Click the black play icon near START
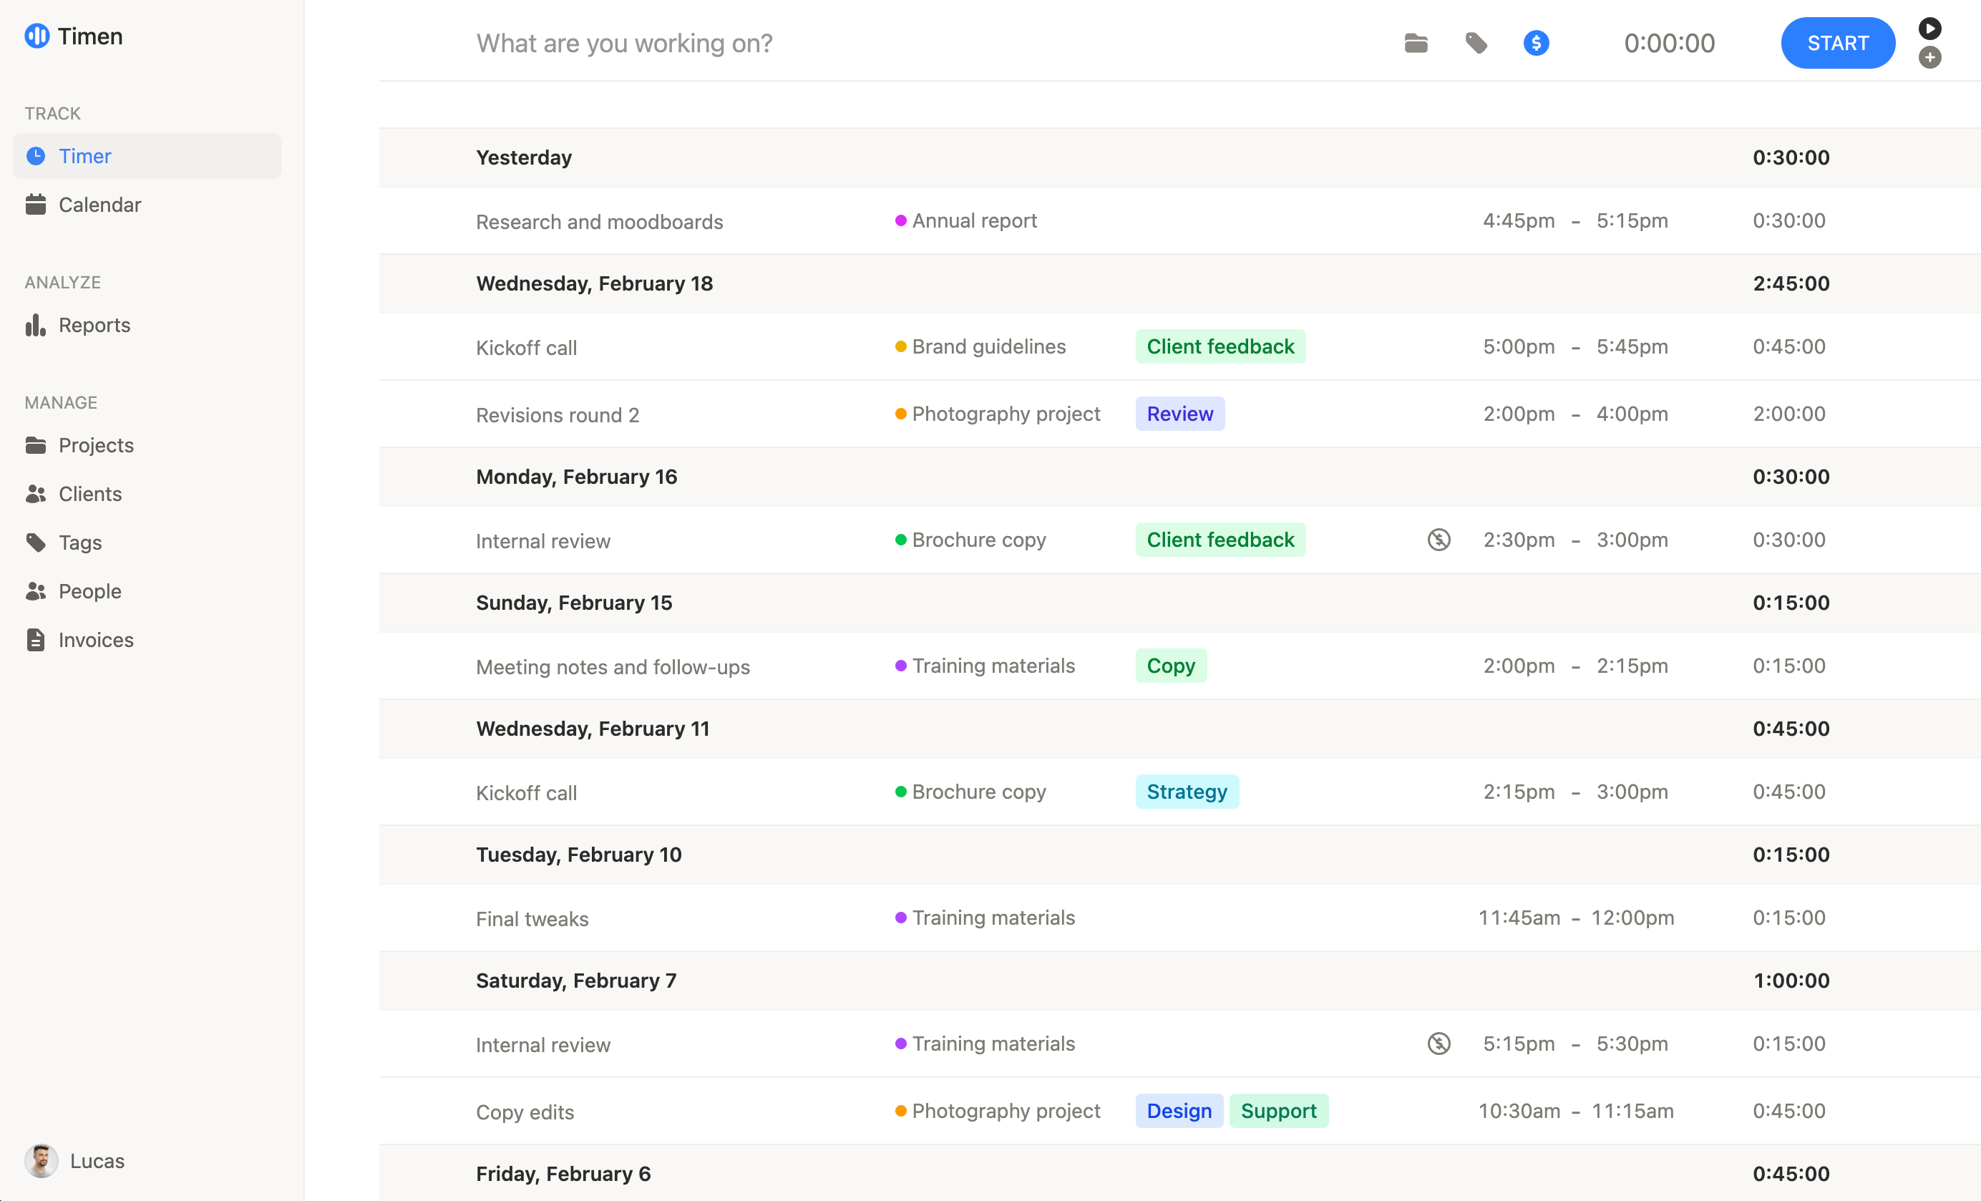This screenshot has height=1201, width=1981. point(1930,28)
